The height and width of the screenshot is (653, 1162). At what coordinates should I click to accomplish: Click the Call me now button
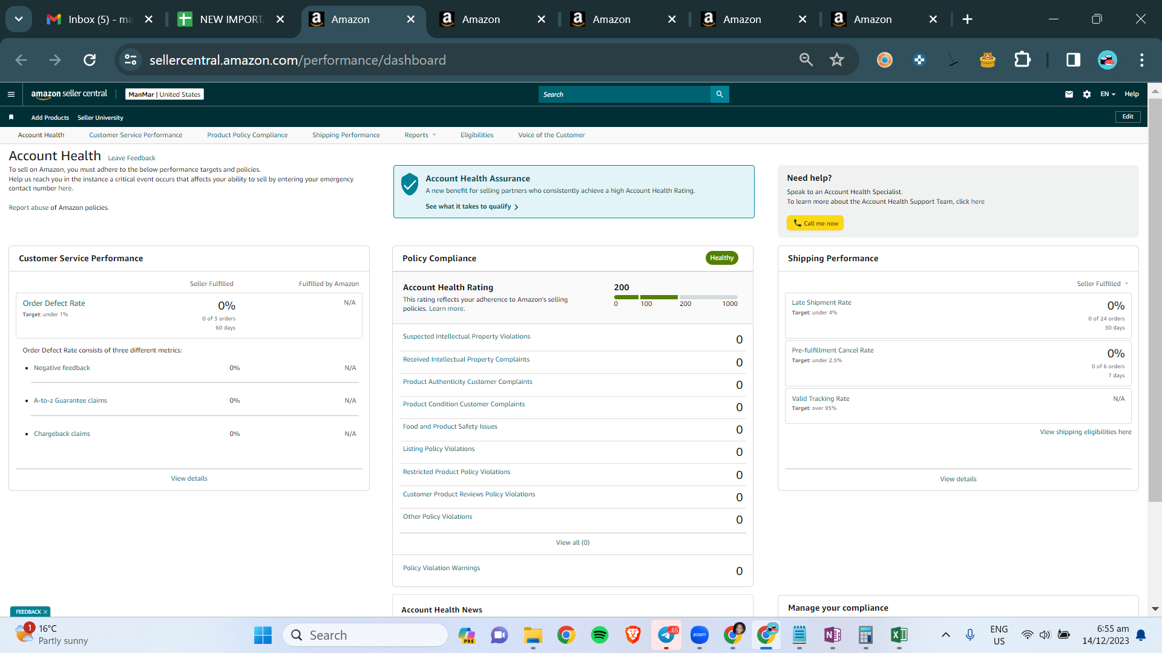[815, 223]
